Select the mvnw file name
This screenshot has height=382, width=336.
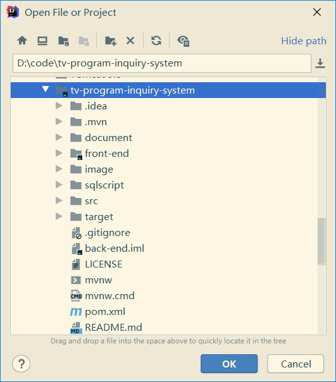pyautogui.click(x=99, y=280)
